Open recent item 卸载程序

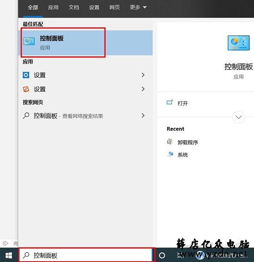188,143
